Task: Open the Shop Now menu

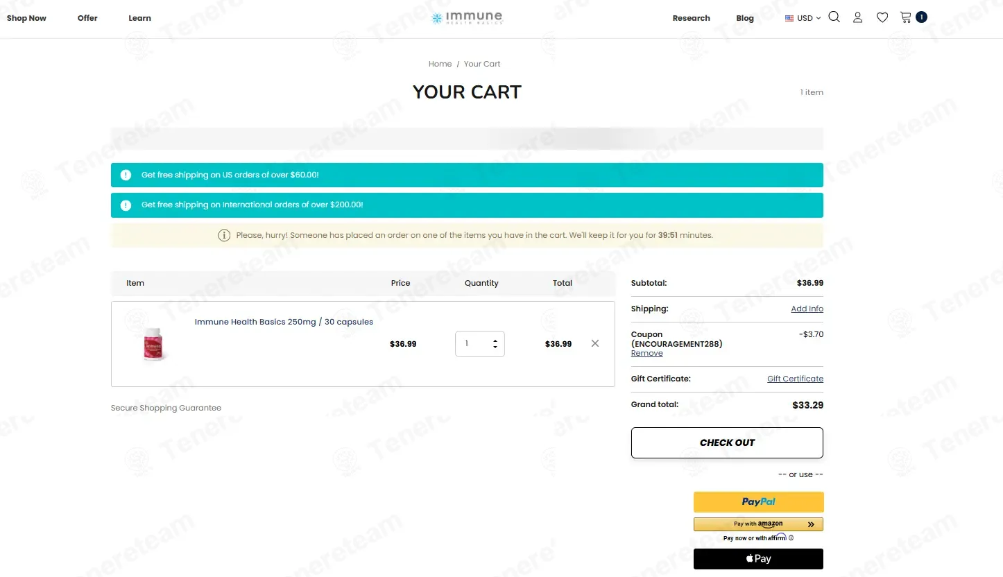Action: (26, 18)
